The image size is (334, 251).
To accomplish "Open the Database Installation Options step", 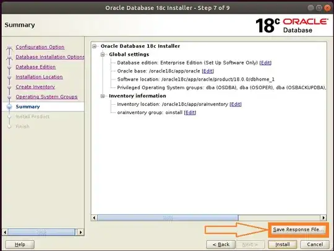I will (x=50, y=57).
